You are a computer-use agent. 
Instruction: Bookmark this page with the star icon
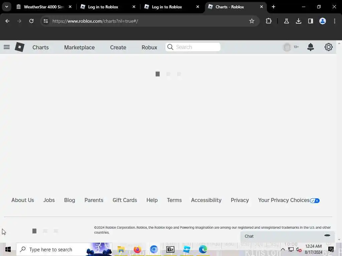pyautogui.click(x=252, y=21)
